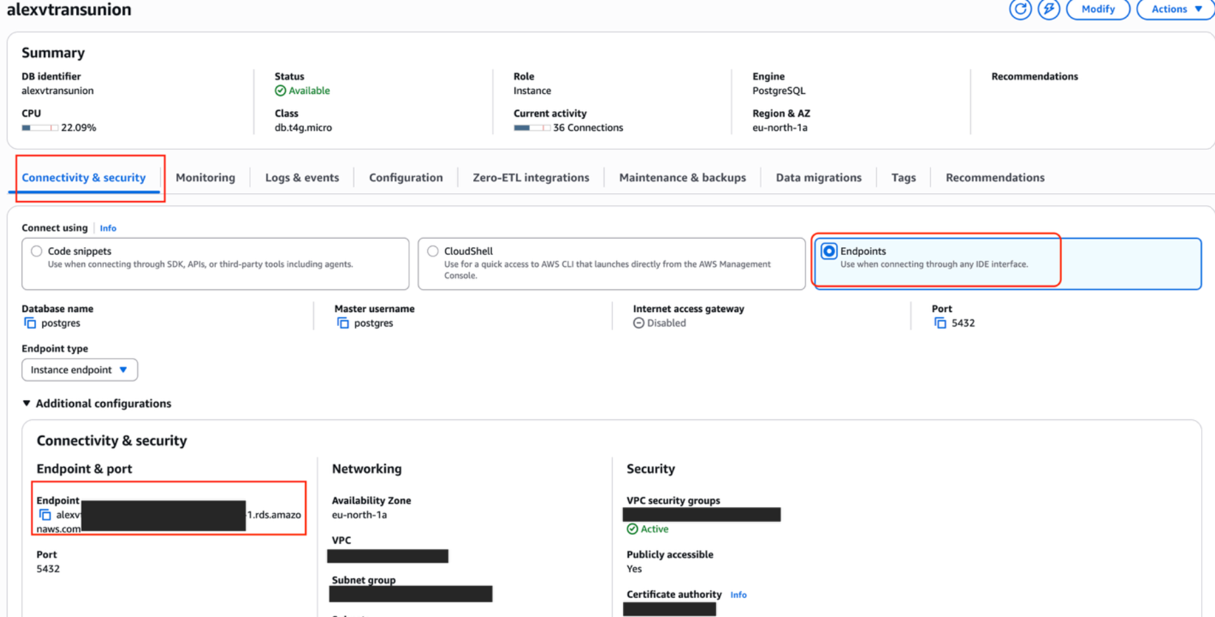1215x617 pixels.
Task: Click the db.t4g.micro class value
Action: pos(303,127)
